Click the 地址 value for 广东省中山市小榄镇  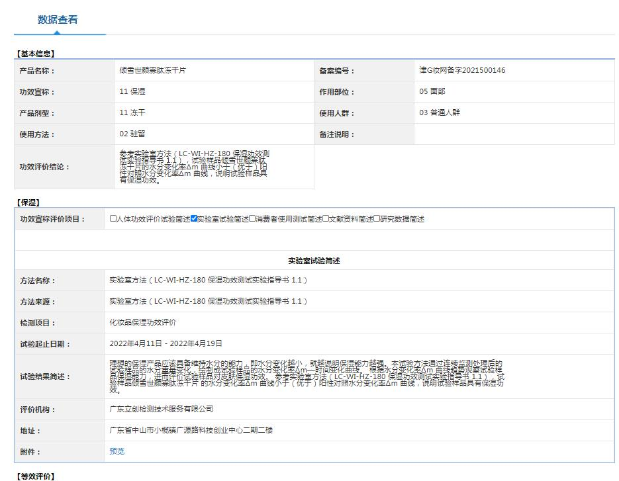pos(191,430)
